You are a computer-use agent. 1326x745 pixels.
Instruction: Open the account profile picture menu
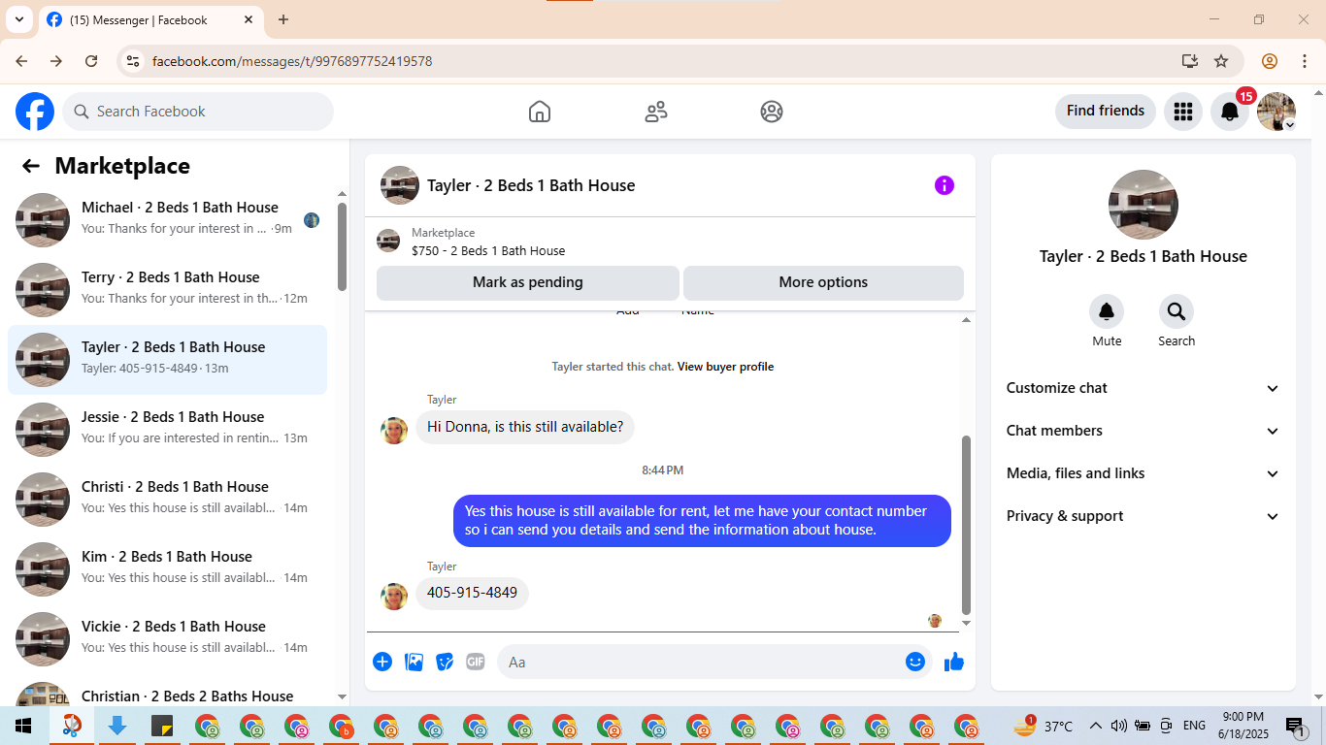(x=1276, y=112)
